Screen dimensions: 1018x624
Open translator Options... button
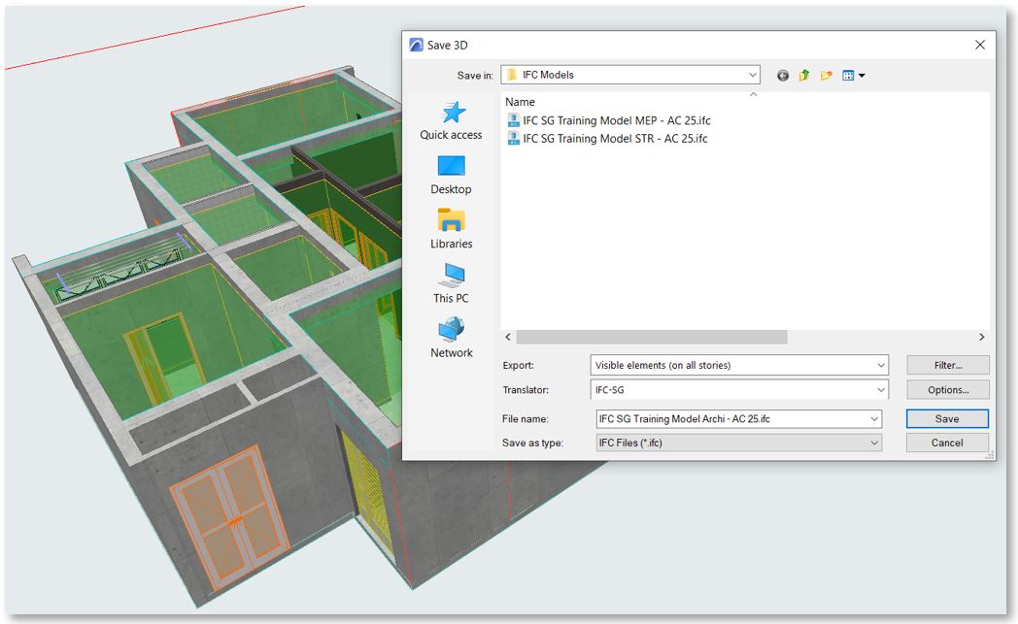947,390
